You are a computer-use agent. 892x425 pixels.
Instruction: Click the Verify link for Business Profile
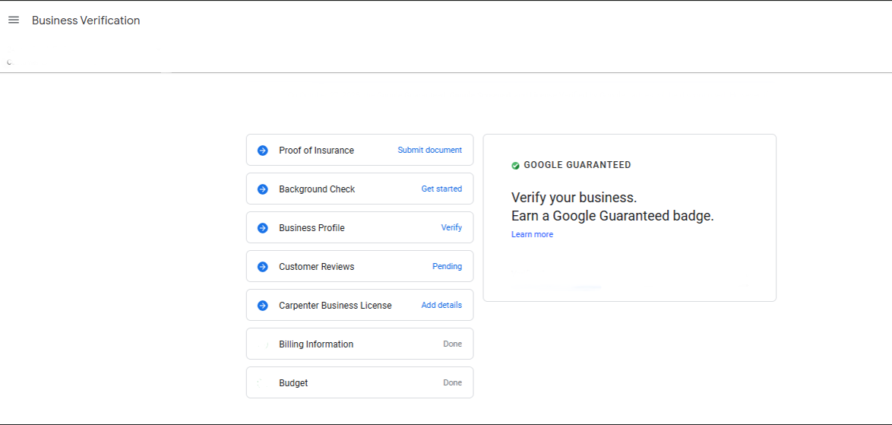[x=451, y=228]
